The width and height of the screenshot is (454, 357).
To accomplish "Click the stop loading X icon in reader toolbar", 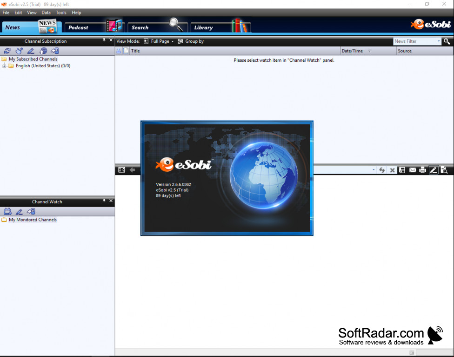I will 392,170.
